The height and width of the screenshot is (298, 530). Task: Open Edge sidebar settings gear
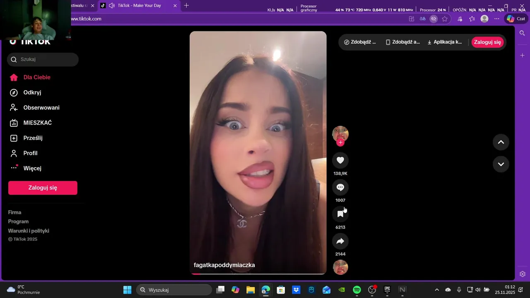(523, 274)
